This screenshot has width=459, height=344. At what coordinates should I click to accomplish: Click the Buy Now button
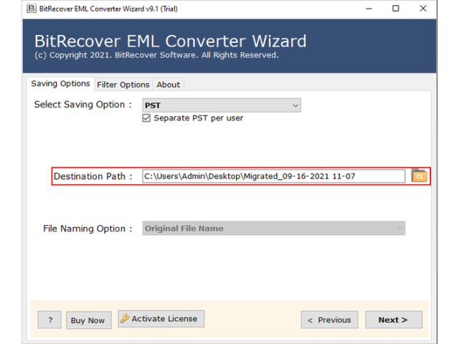(x=87, y=320)
